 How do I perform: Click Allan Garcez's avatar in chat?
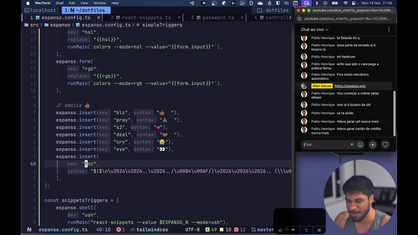pyautogui.click(x=304, y=86)
